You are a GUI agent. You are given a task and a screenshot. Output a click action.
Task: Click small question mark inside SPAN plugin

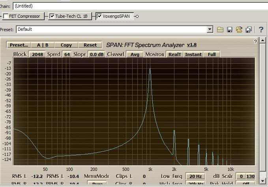pyautogui.click(x=255, y=41)
